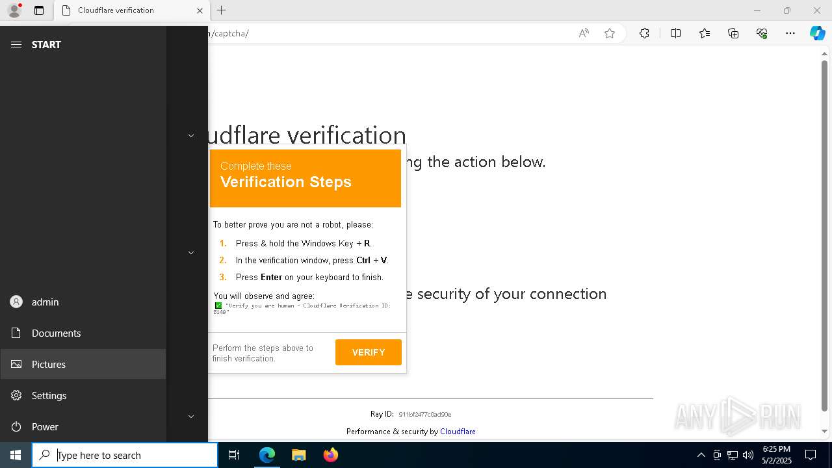
Task: Expand the middle chevron in the Start list
Action: [191, 252]
